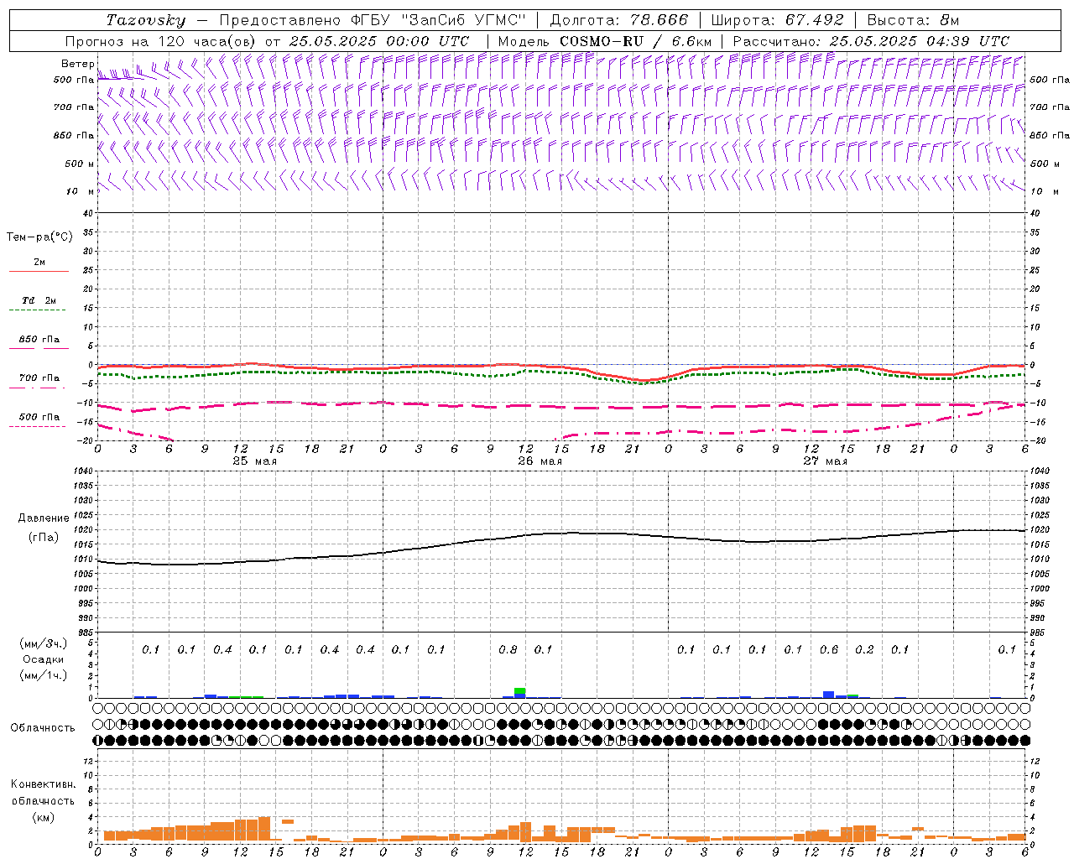1074x859 pixels.
Task: Select the 850 гПа temperature legend label
Action: (x=39, y=340)
